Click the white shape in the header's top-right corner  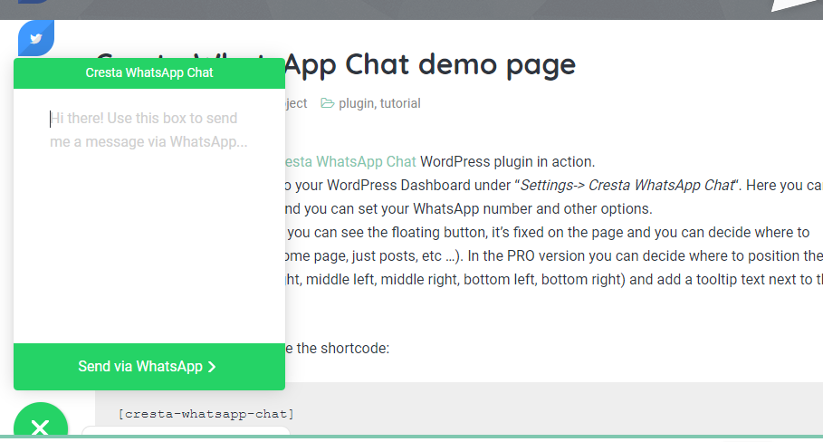pos(796,5)
